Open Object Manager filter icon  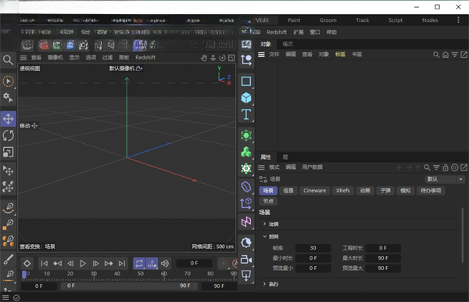(455, 55)
